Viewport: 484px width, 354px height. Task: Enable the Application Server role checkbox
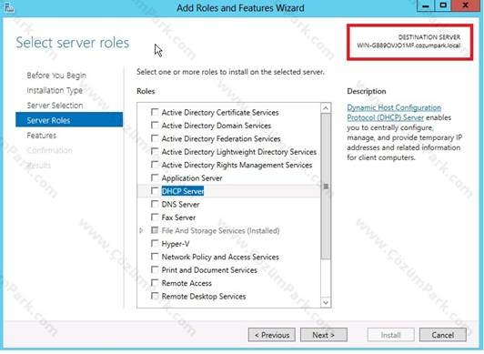(x=155, y=177)
